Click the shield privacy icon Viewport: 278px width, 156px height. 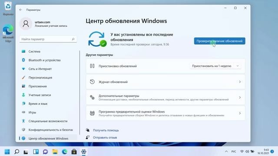click(x=23, y=130)
